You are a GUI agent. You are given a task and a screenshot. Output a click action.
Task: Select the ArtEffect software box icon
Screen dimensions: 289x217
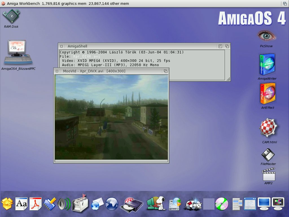pos(268,94)
